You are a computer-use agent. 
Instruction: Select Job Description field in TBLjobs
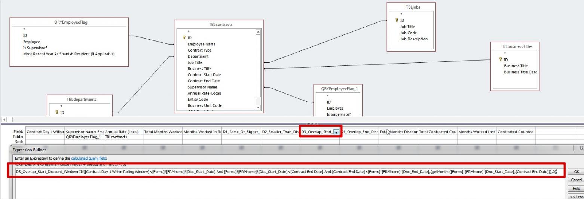pyautogui.click(x=414, y=39)
